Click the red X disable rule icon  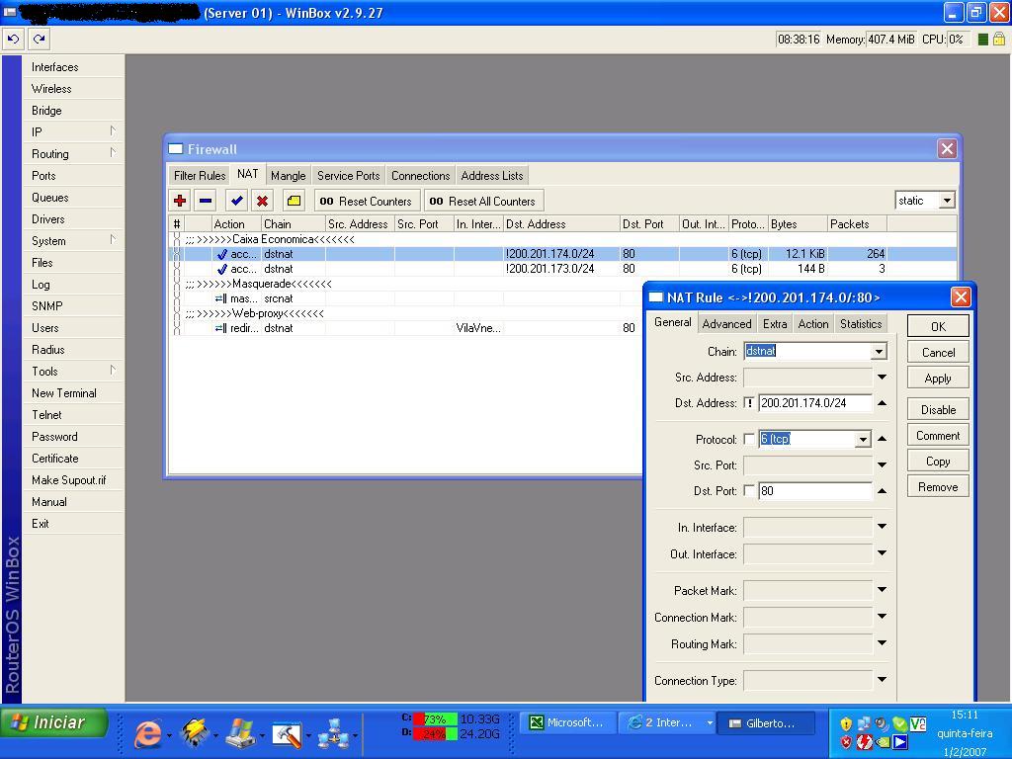tap(262, 201)
